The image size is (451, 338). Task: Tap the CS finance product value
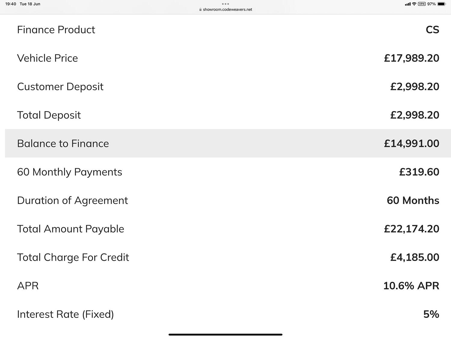pos(432,30)
